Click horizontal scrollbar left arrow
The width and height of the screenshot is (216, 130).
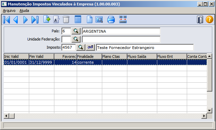(x=6, y=116)
